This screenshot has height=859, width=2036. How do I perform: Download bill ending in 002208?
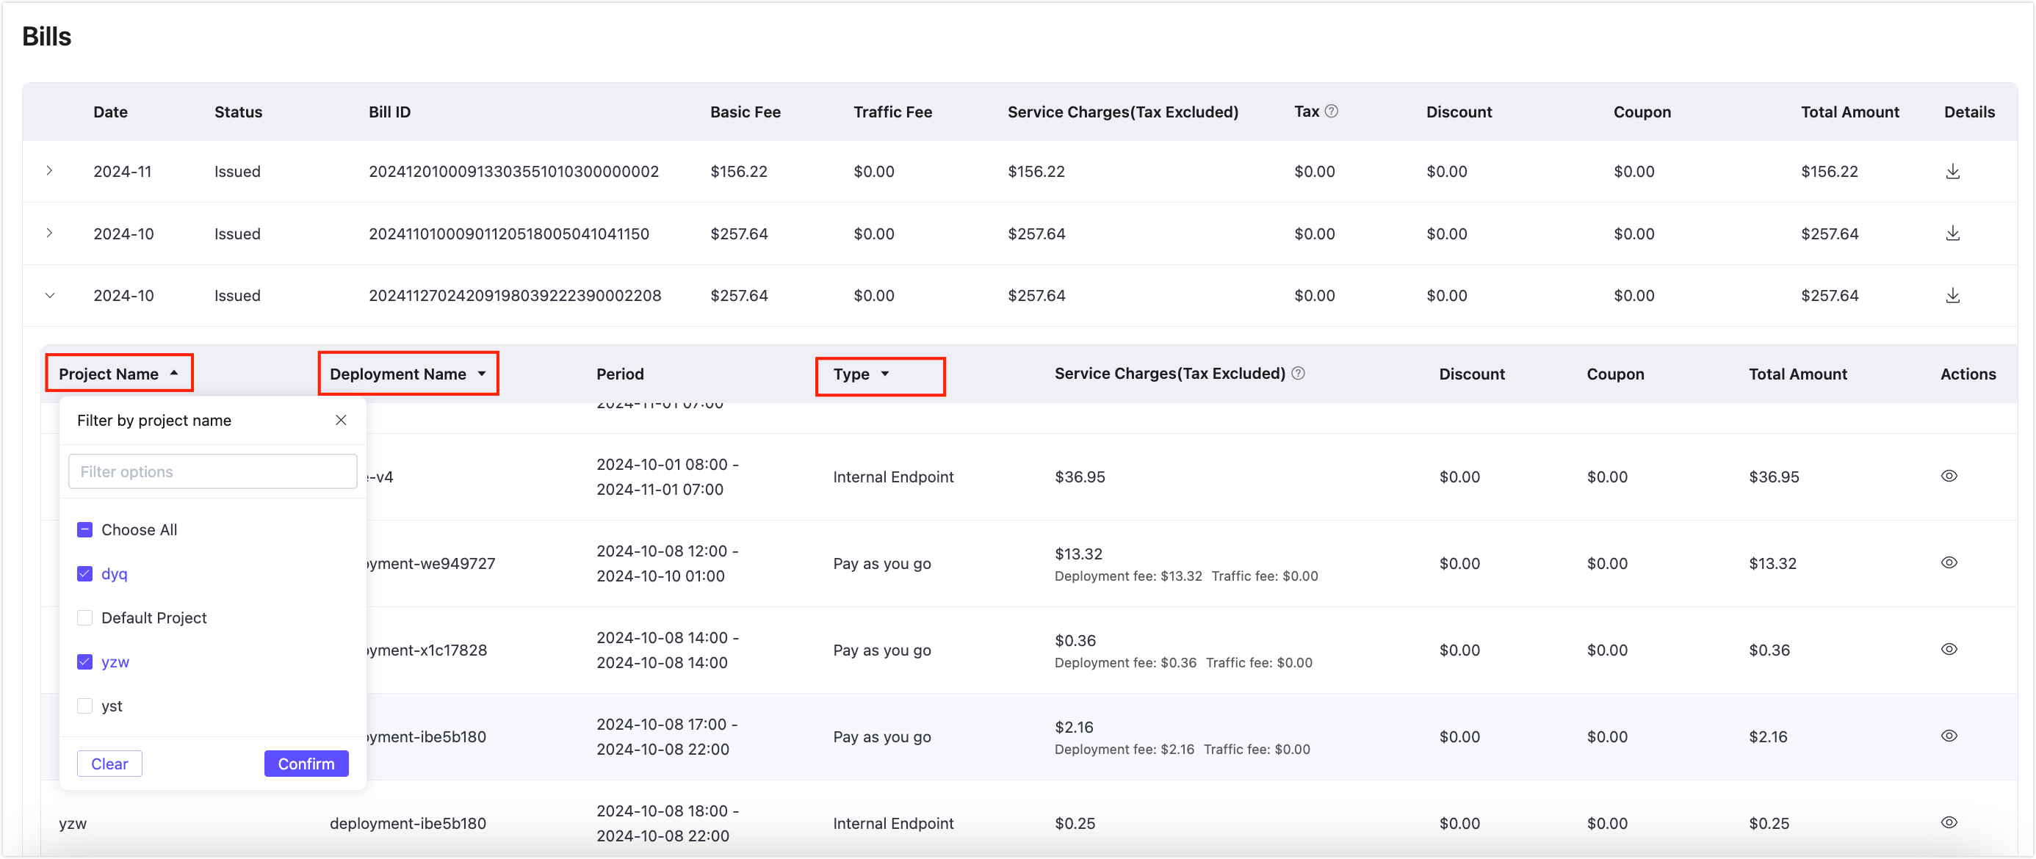pos(1952,296)
